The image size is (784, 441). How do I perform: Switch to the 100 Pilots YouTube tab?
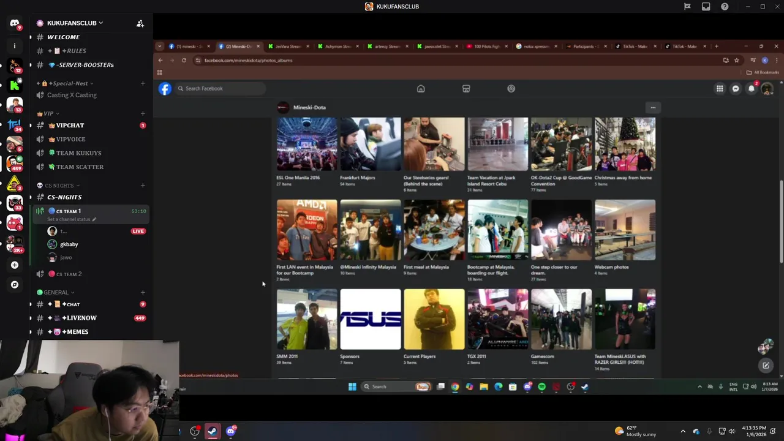click(487, 47)
